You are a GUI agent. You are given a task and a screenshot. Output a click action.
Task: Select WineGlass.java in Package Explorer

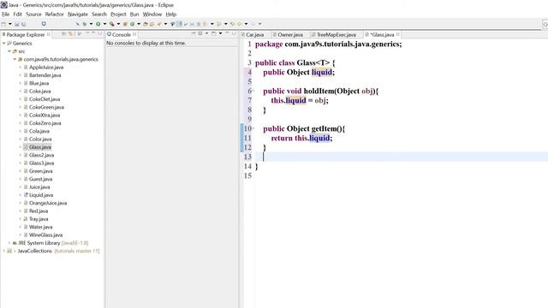pos(45,235)
